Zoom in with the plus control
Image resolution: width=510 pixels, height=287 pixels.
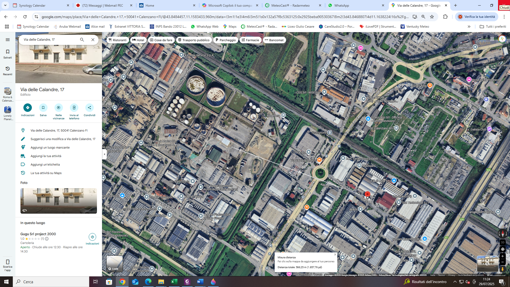[502, 256]
